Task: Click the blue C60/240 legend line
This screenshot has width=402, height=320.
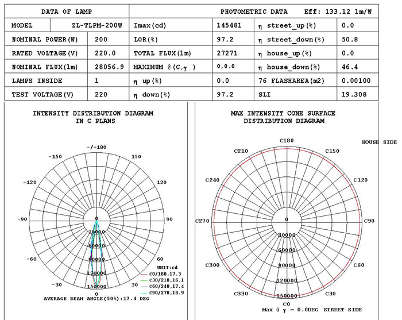Action: click(144, 287)
